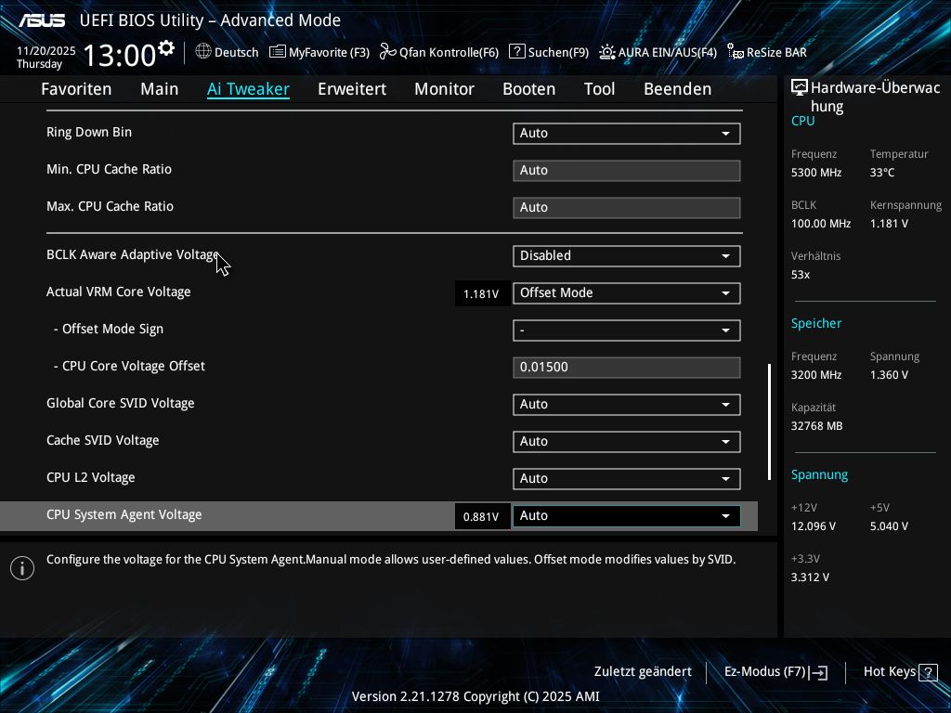Click the 12.096 V reading
The width and height of the screenshot is (951, 713).
pos(814,526)
